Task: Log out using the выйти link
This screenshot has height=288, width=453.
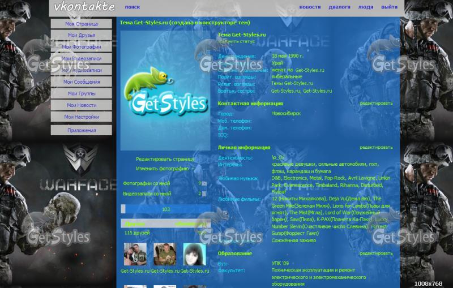Action: (389, 7)
